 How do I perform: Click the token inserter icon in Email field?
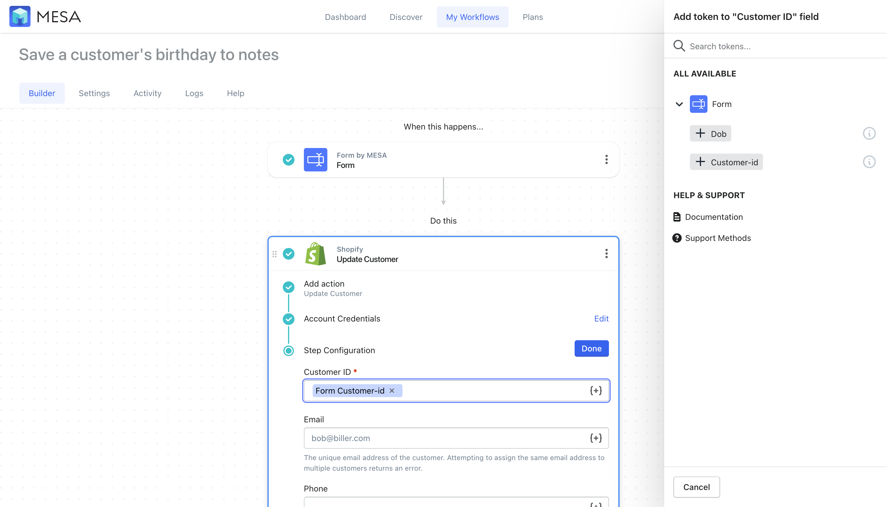coord(596,438)
